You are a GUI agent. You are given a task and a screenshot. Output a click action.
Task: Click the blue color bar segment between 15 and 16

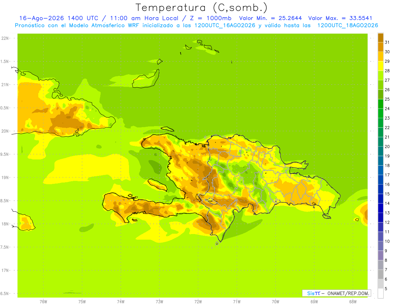380,189
